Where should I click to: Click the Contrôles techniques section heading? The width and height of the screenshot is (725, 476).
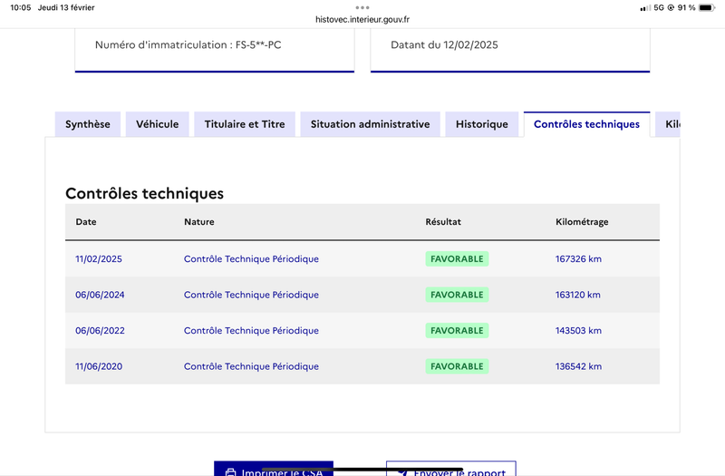(x=144, y=193)
